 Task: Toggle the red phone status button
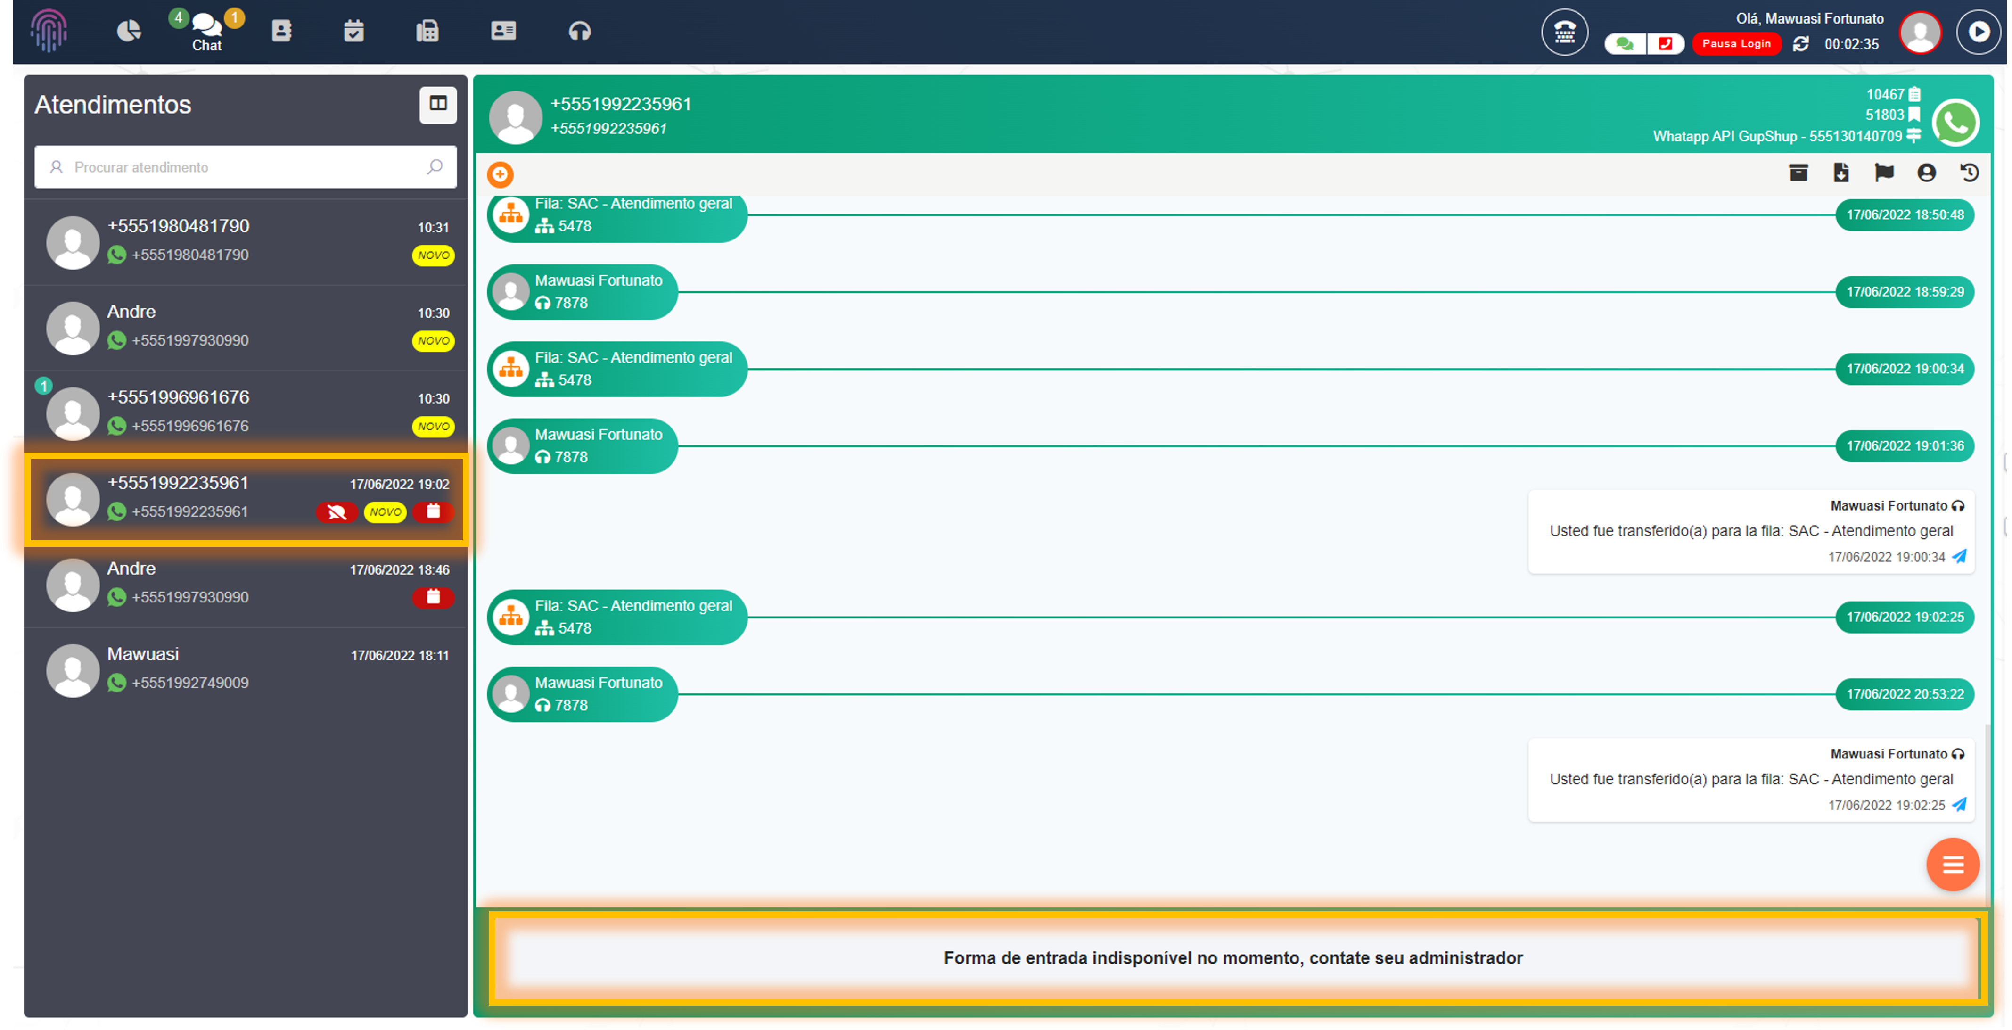(x=1665, y=44)
